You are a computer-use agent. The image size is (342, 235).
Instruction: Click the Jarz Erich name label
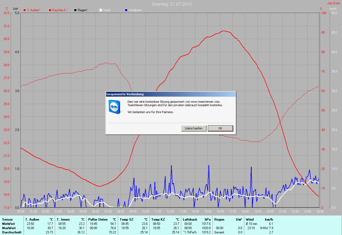point(334,3)
